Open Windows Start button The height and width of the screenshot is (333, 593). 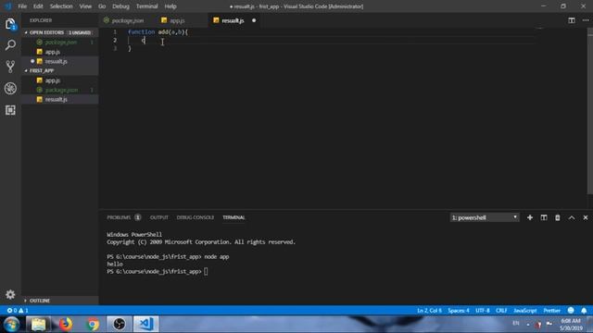[x=11, y=325]
